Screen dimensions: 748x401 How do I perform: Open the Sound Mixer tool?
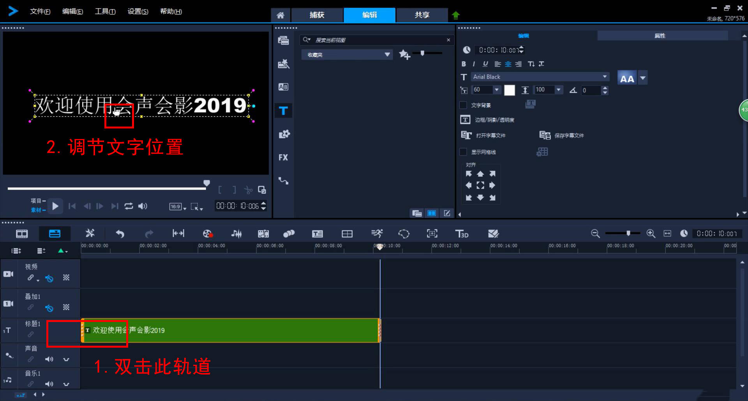[236, 234]
